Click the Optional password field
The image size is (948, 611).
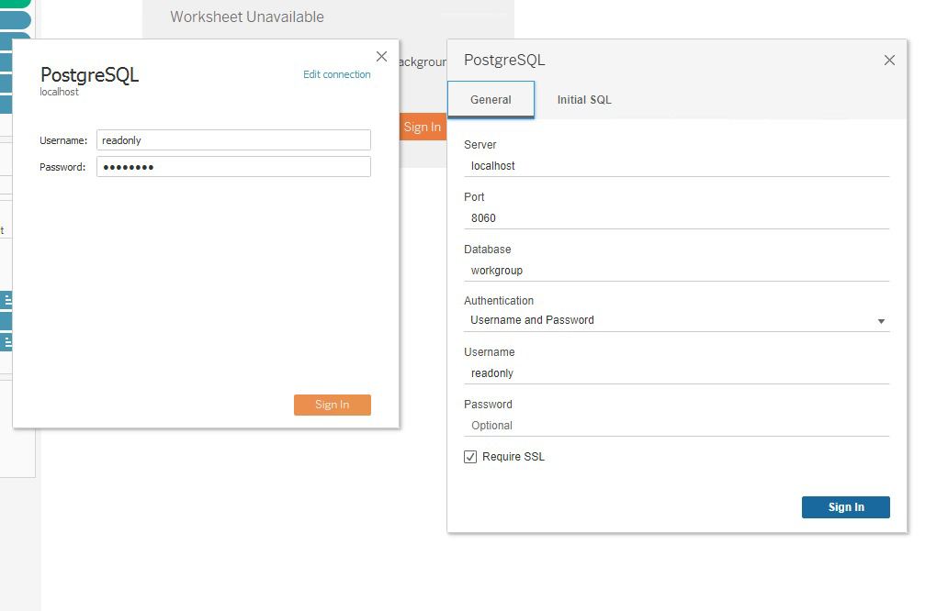[676, 426]
